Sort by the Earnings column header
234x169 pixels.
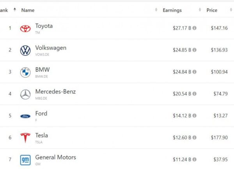click(172, 10)
